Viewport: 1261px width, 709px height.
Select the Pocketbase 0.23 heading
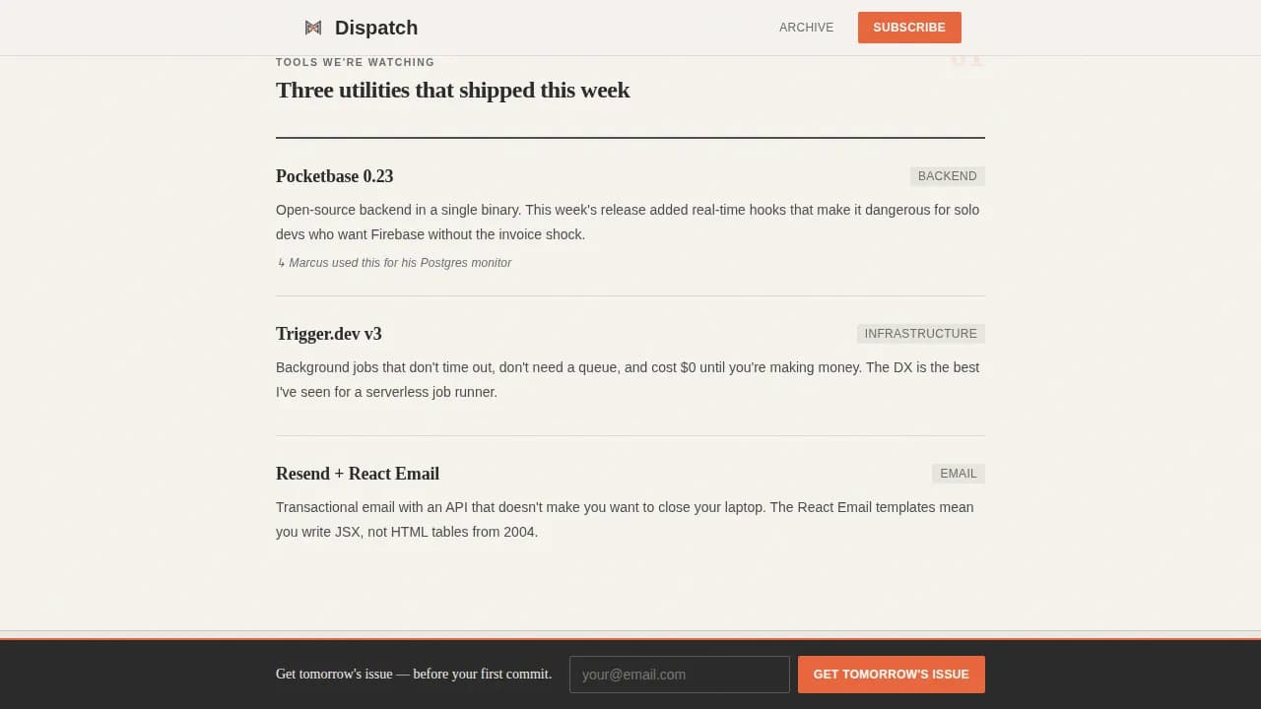pos(335,176)
